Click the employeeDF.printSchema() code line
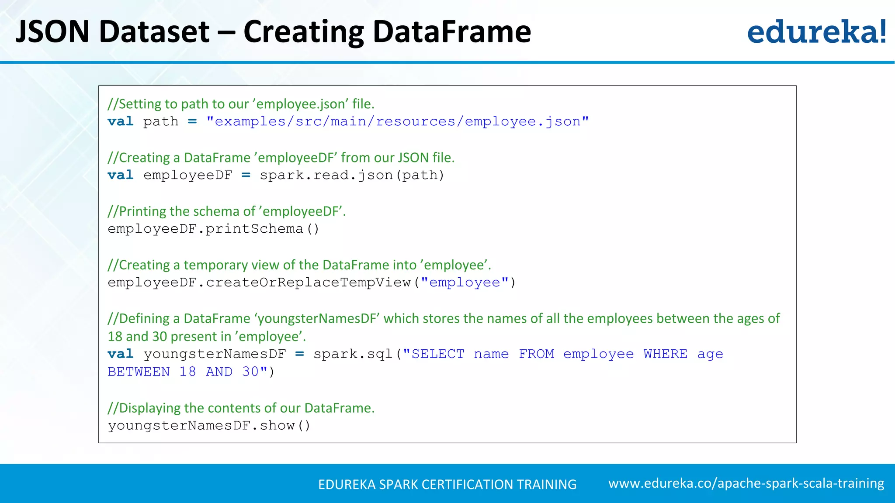The image size is (895, 503). coord(214,229)
